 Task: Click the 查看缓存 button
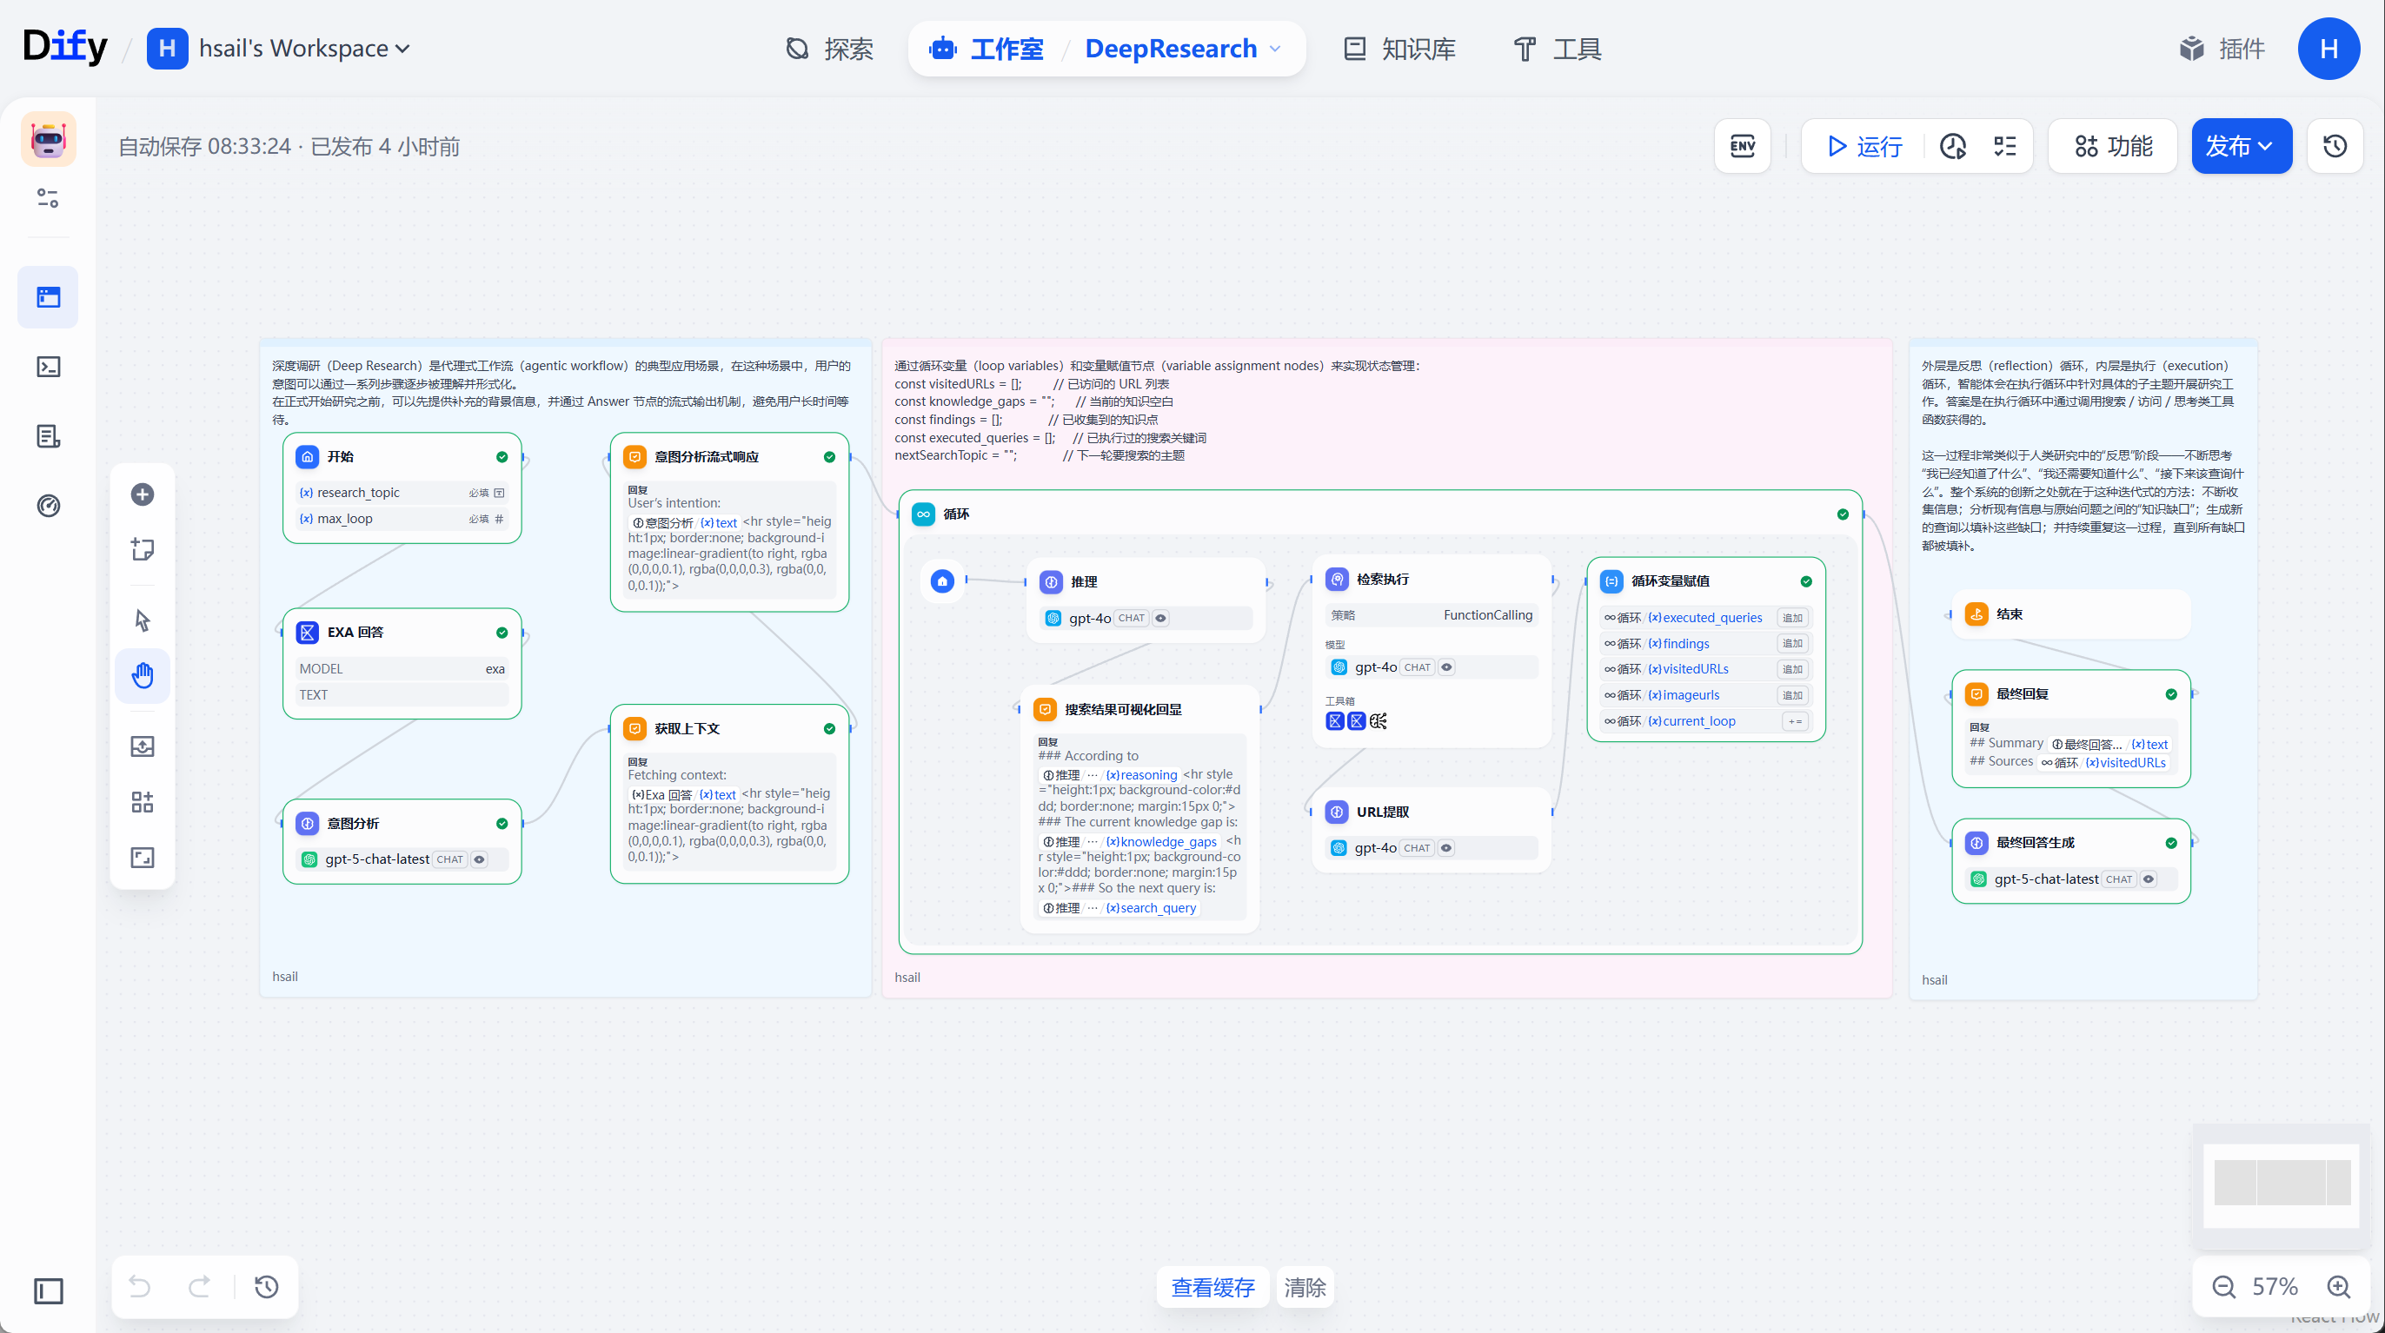pos(1212,1288)
